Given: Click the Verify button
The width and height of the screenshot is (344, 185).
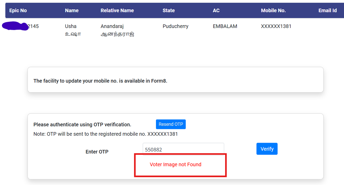Looking at the screenshot, I should click(267, 149).
